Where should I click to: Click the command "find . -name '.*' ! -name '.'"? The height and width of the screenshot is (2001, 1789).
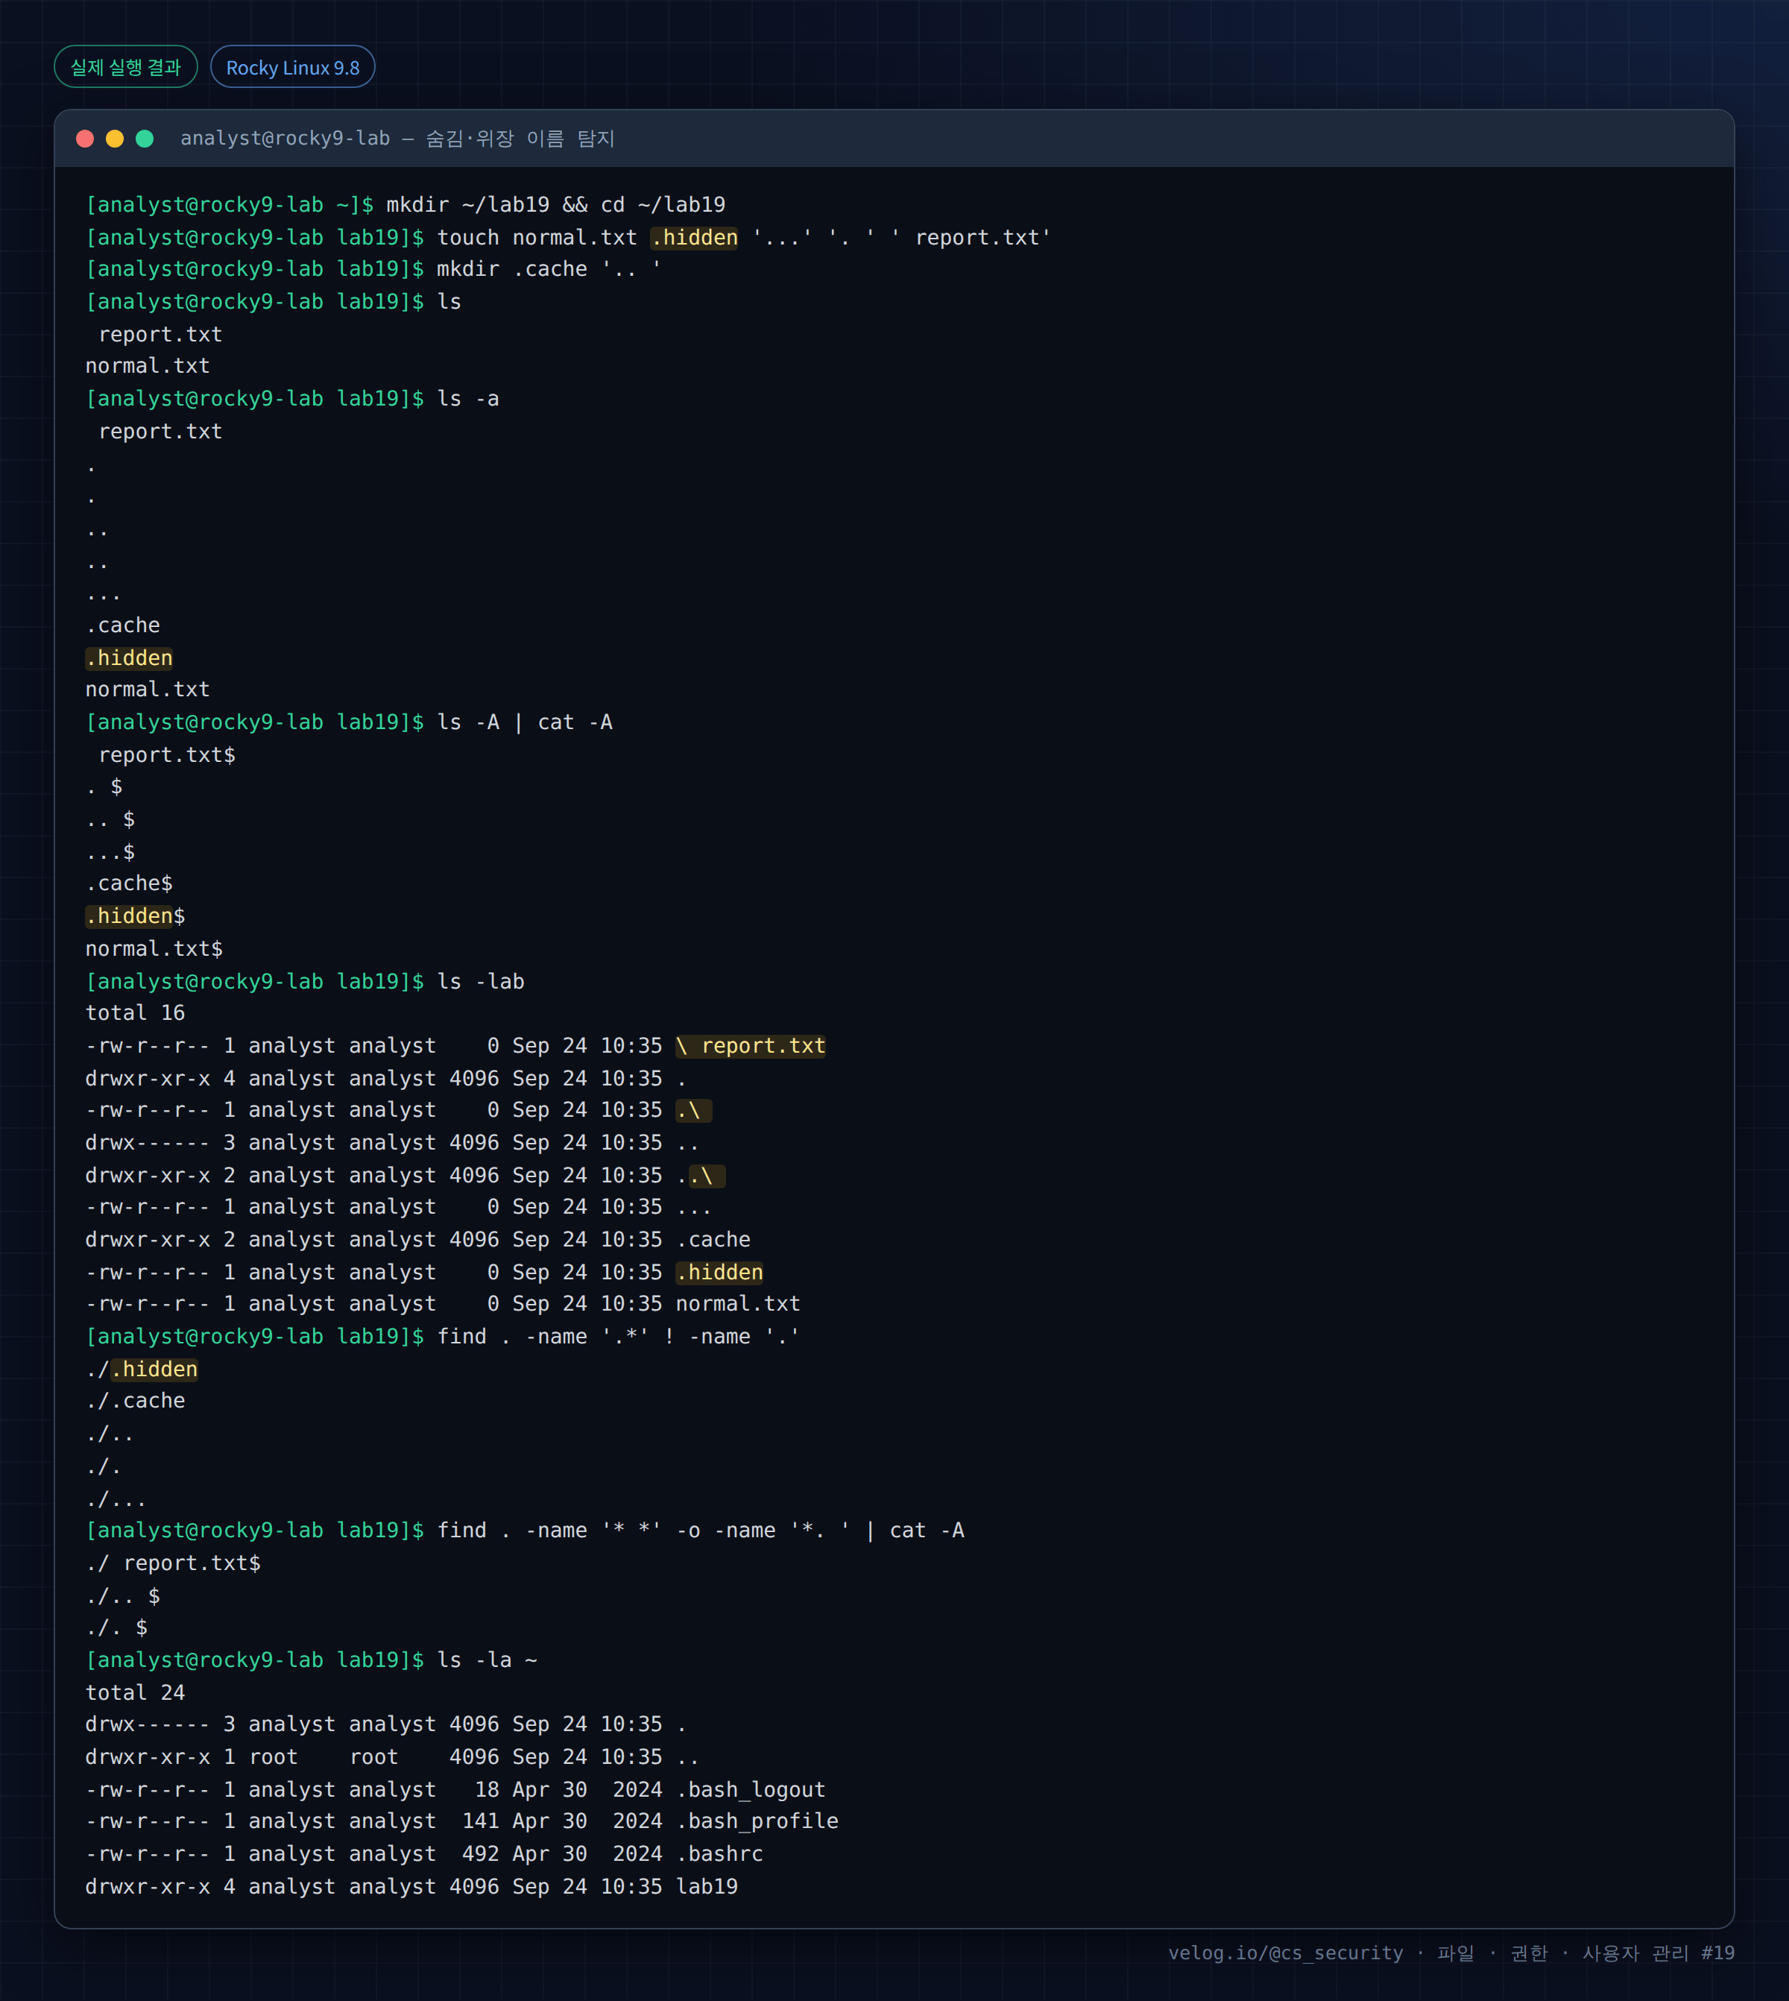click(x=618, y=1336)
